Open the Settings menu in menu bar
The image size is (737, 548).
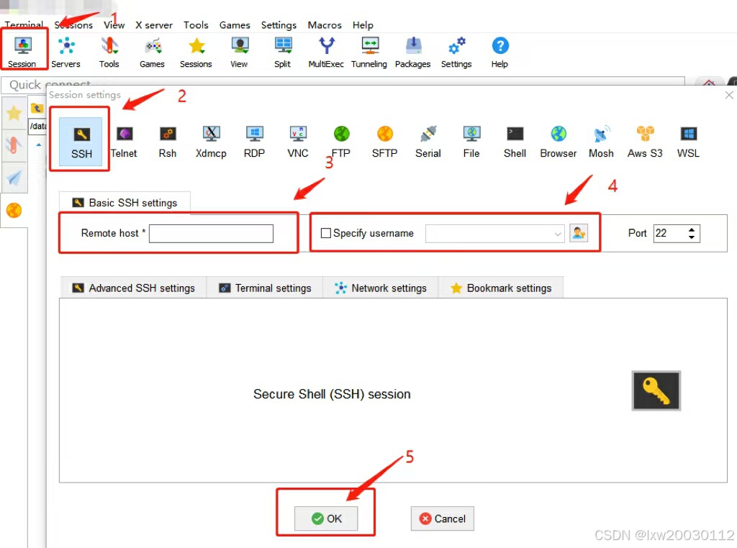pyautogui.click(x=279, y=25)
